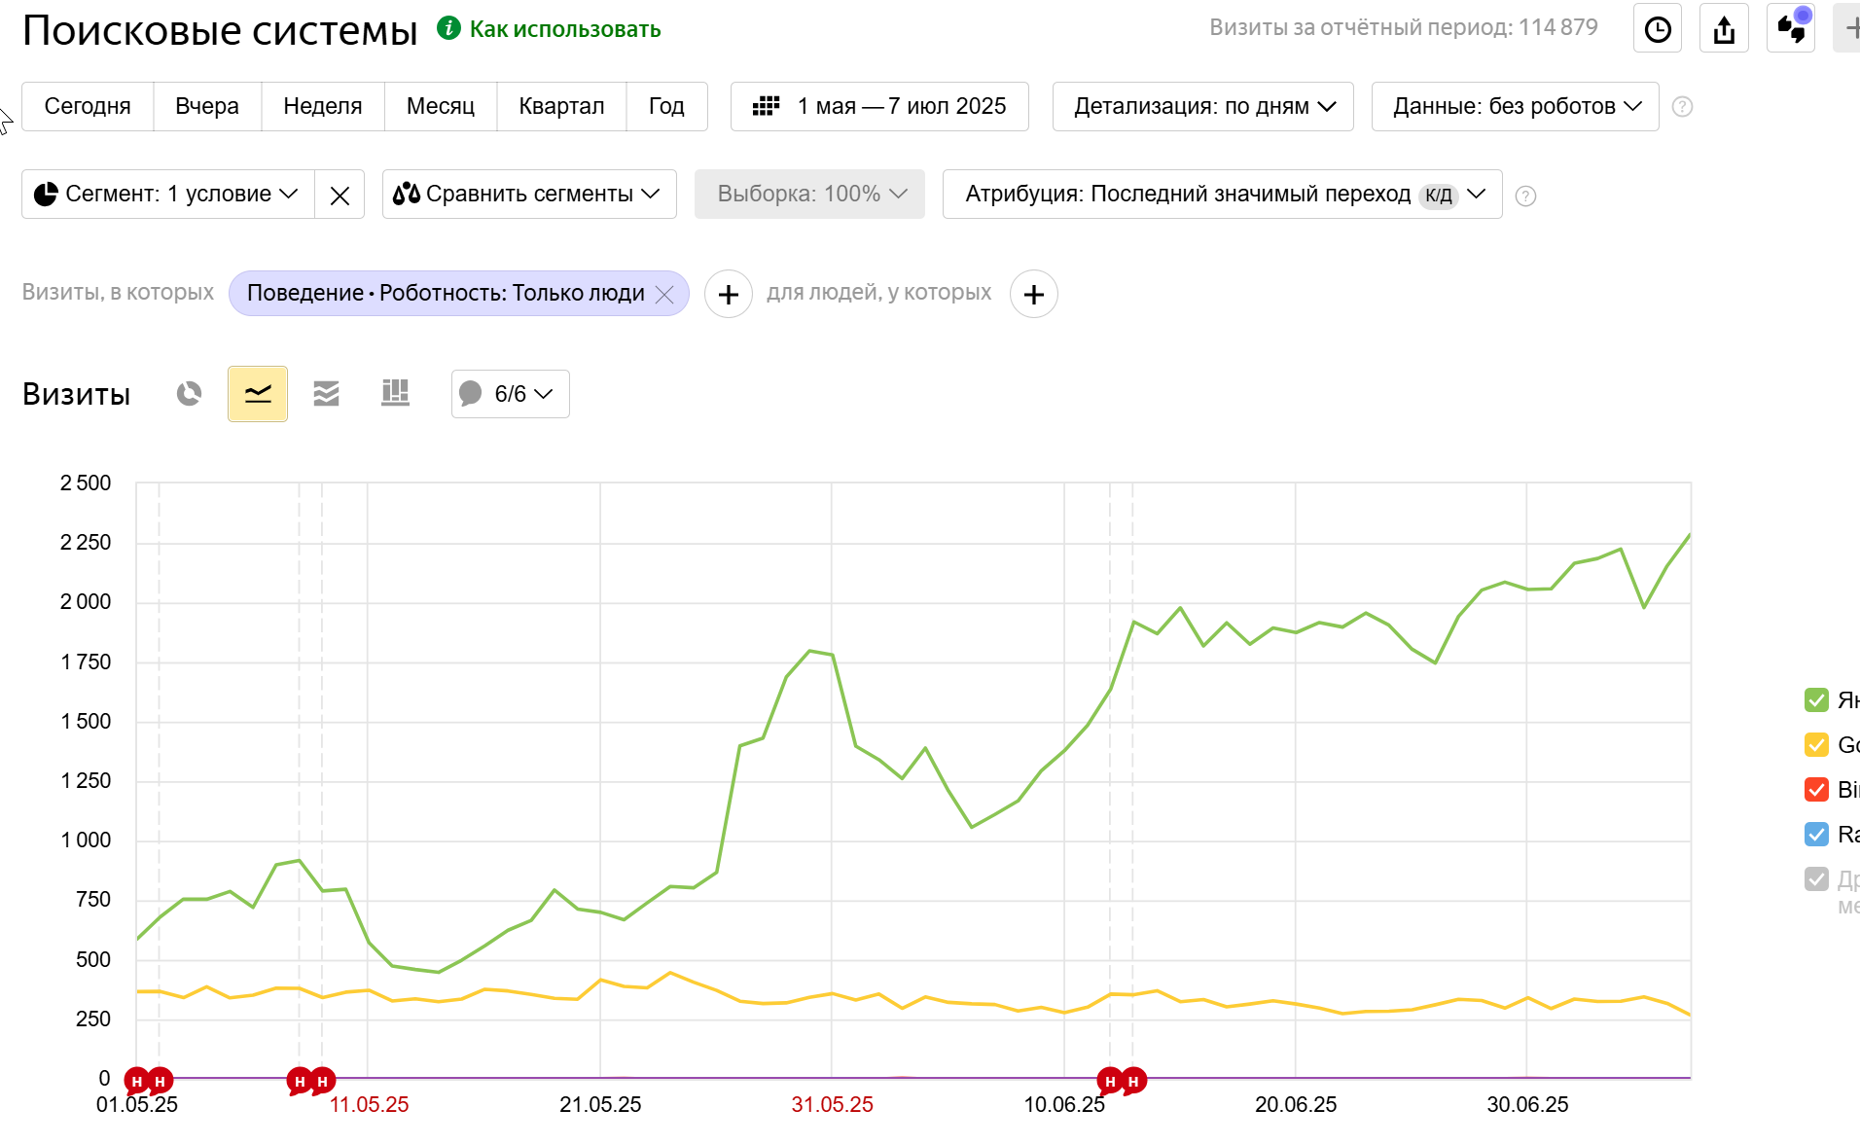Open the Атрибуция attribution dropdown
Image resolution: width=1860 pixels, height=1144 pixels.
(x=1222, y=195)
